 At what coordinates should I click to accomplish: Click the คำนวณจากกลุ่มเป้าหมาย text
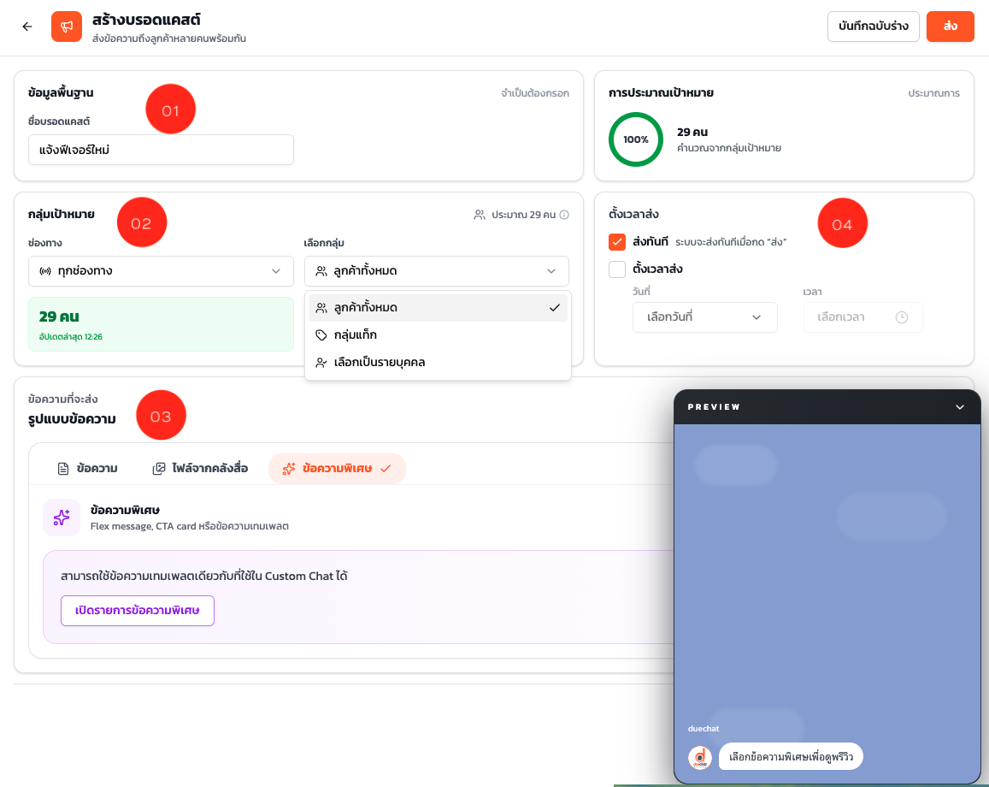pyautogui.click(x=729, y=148)
